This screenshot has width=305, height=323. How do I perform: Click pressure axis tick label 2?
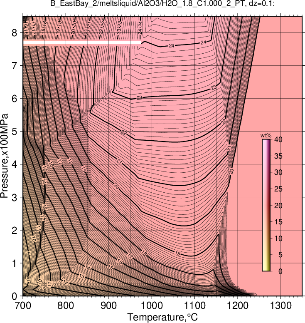[15, 231]
